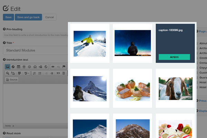Image resolution: width=207 pixels, height=138 pixels.
Task: Expand the Display section in the sidebar
Action: pos(202,111)
